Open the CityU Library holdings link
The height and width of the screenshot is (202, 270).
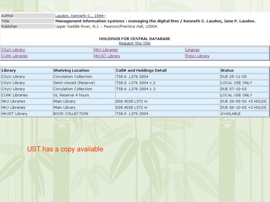coord(13,50)
